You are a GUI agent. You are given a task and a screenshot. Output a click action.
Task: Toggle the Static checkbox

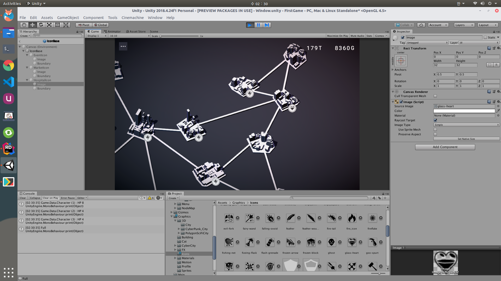pos(485,37)
